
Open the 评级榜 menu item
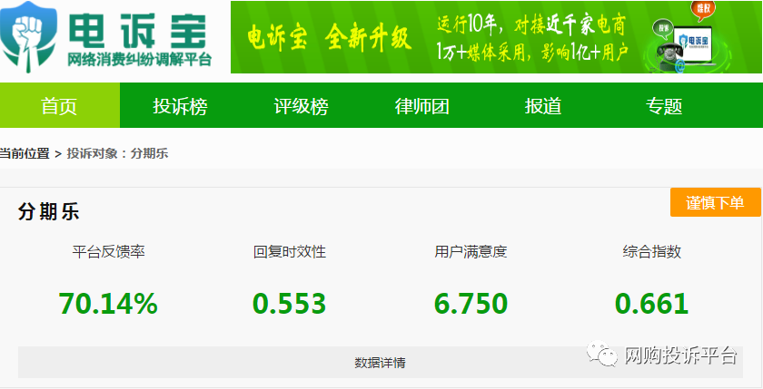point(302,106)
